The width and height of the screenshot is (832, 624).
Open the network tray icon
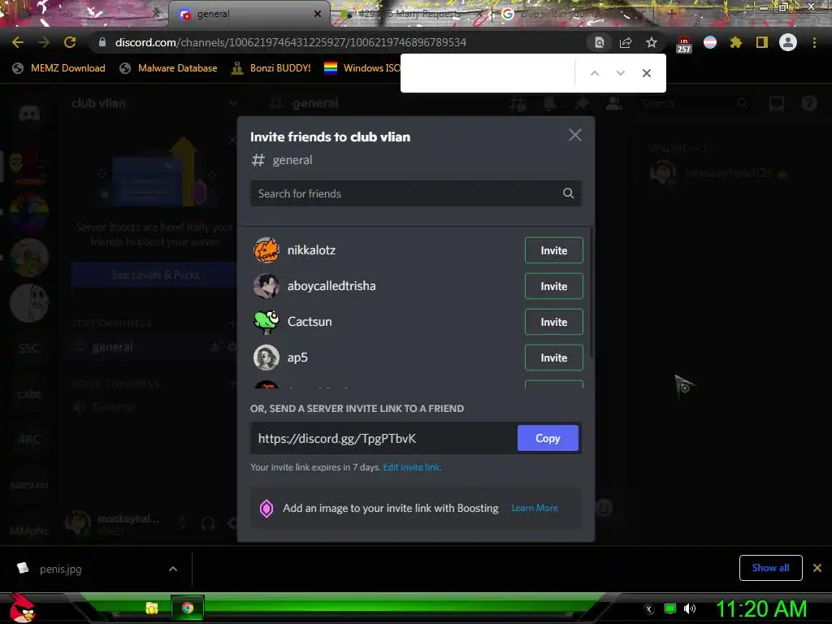tap(670, 609)
